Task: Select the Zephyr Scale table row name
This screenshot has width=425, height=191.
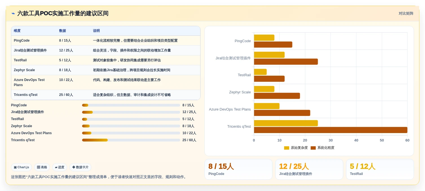Action: [24, 70]
